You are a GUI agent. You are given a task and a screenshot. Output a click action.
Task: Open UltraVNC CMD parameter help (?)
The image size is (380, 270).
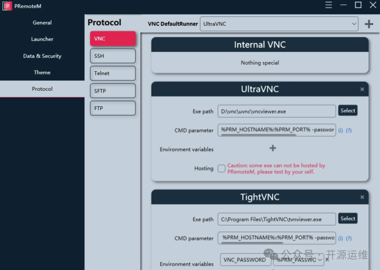tap(349, 130)
